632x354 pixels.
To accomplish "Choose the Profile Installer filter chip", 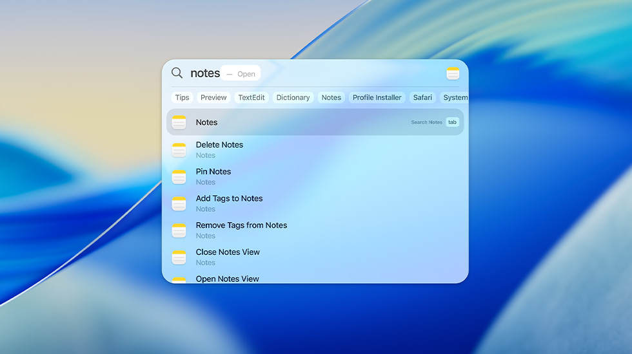I will 377,98.
